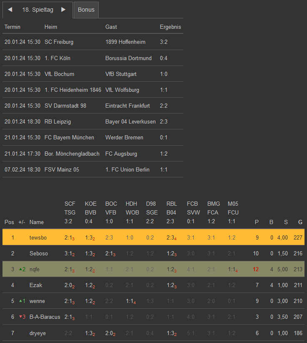The height and width of the screenshot is (343, 307).
Task: Click green up arrow beside nqfe
Action: coord(20,269)
